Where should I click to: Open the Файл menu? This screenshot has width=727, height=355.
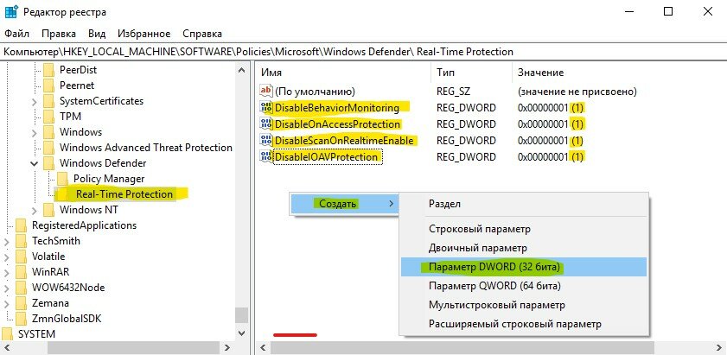(x=17, y=34)
